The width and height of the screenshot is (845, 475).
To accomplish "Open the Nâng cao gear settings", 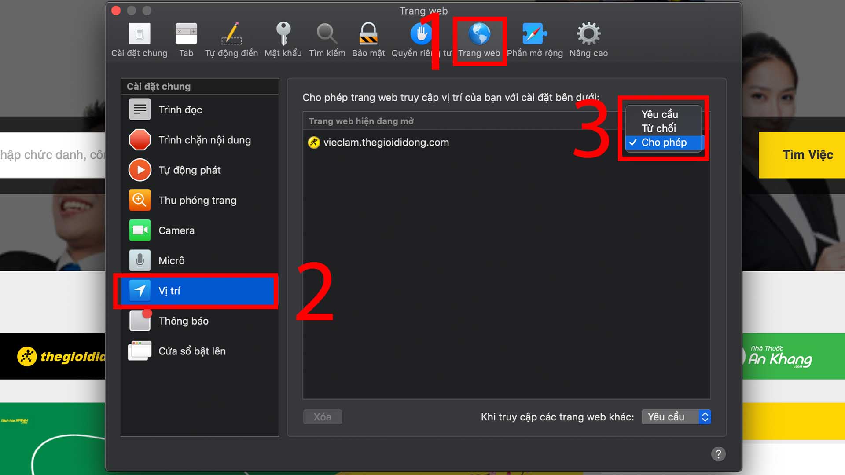I will pos(588,40).
